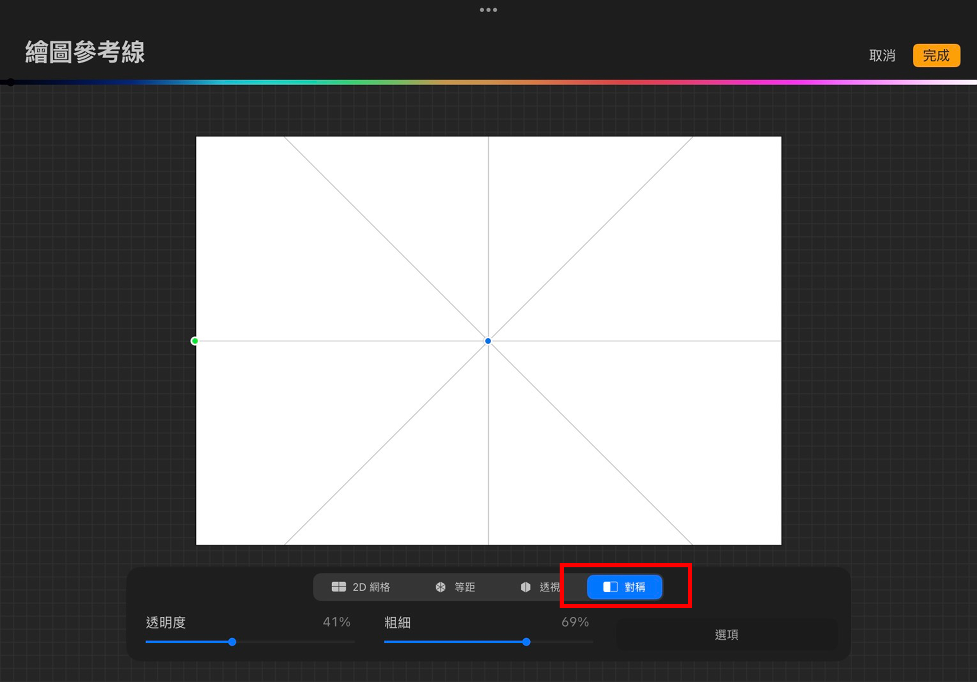977x682 pixels.
Task: Open the three-dot multitasking menu
Action: point(488,10)
